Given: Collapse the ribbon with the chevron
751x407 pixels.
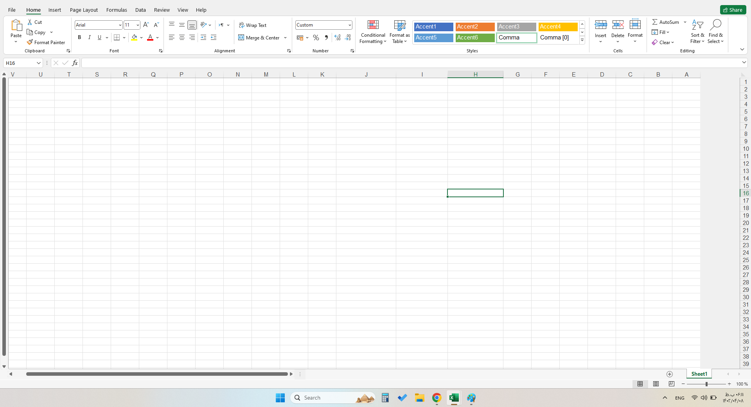Looking at the screenshot, I should [742, 50].
